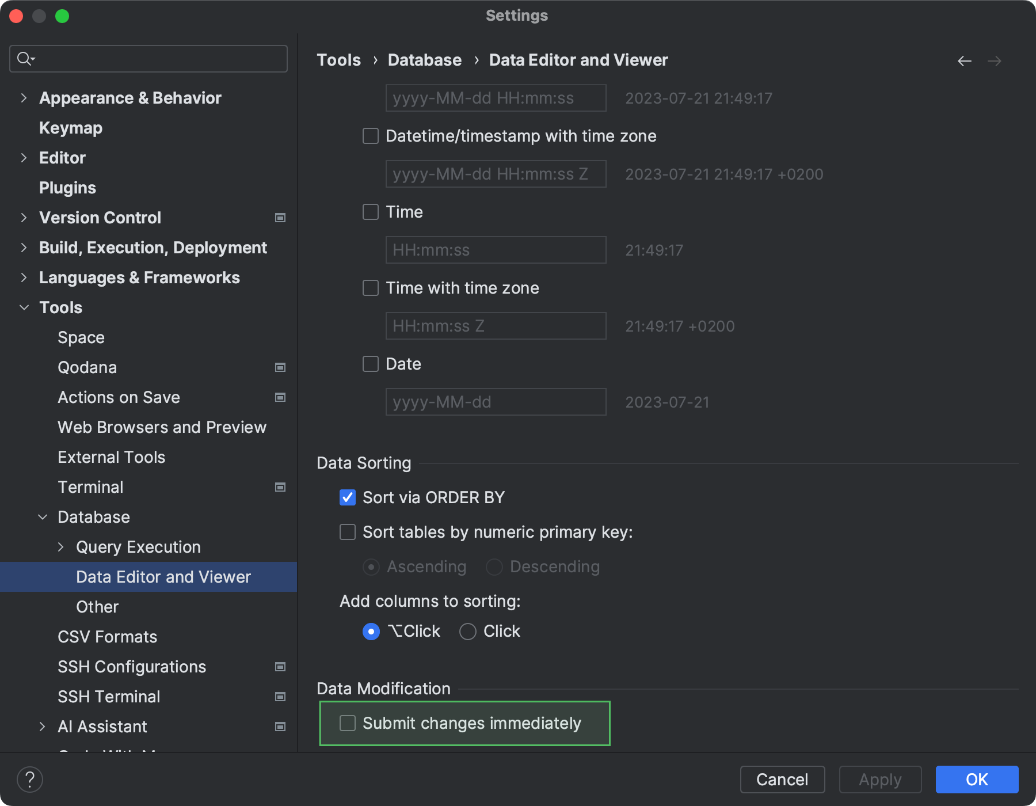Enable Submit changes immediately
Viewport: 1036px width, 806px height.
pyautogui.click(x=347, y=724)
